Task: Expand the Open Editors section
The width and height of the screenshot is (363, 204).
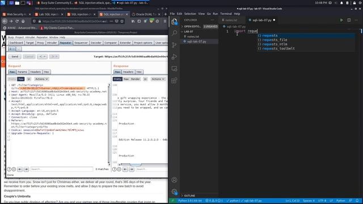Action: pyautogui.click(x=193, y=27)
